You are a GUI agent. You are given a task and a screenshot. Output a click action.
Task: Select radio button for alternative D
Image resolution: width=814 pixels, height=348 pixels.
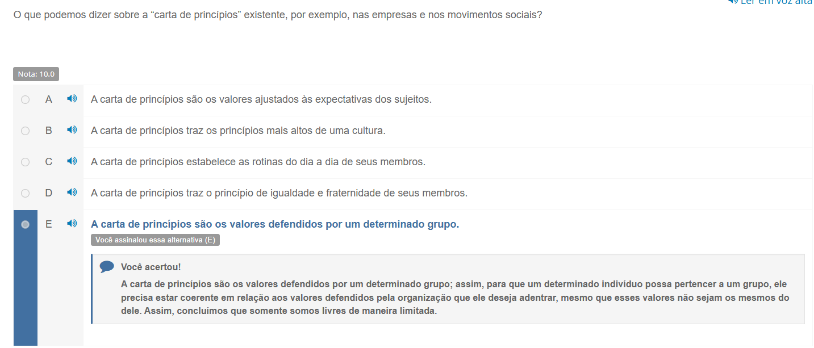coord(25,194)
